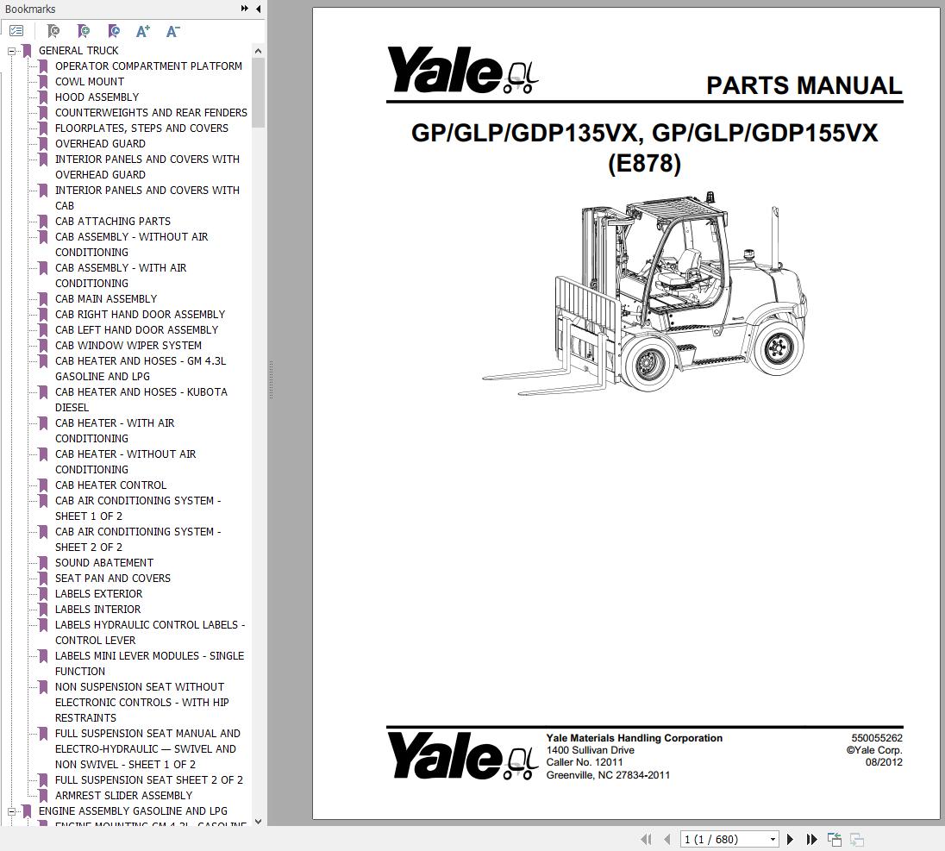Click the find current bookmark icon
Screen dimensions: 945x851
click(x=114, y=31)
